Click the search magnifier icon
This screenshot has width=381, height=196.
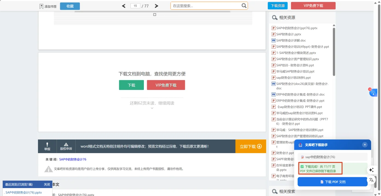click(x=244, y=6)
